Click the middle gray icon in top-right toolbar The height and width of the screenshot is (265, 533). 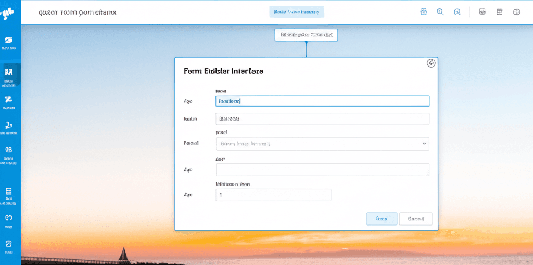(x=500, y=12)
